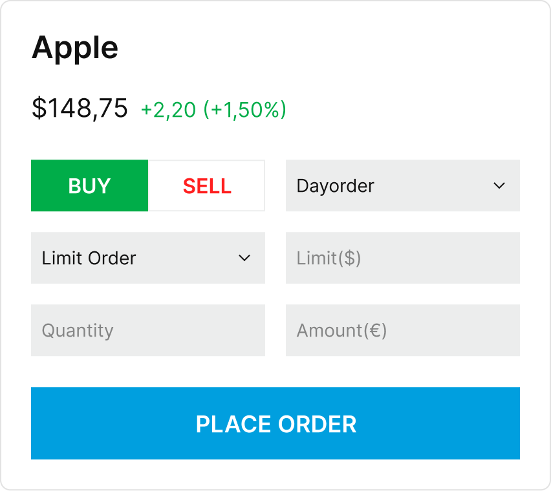Click the red SELL text label

[x=207, y=186]
